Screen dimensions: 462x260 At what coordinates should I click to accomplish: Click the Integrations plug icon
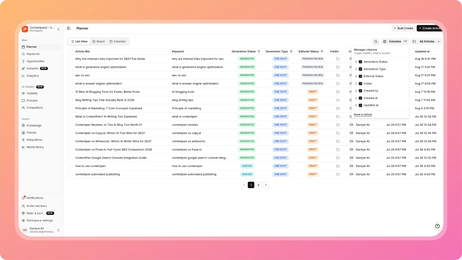23,140
